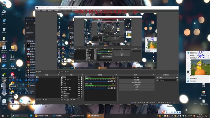Open the Recycle Bin desktop icon
210x118 pixels.
coord(4,30)
